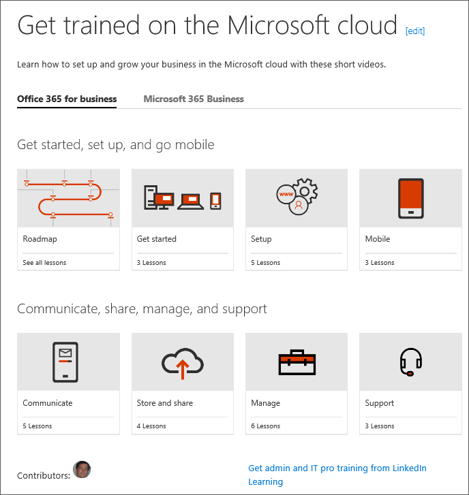The image size is (469, 495).
Task: Click the contributor profile photo
Action: coord(82,469)
